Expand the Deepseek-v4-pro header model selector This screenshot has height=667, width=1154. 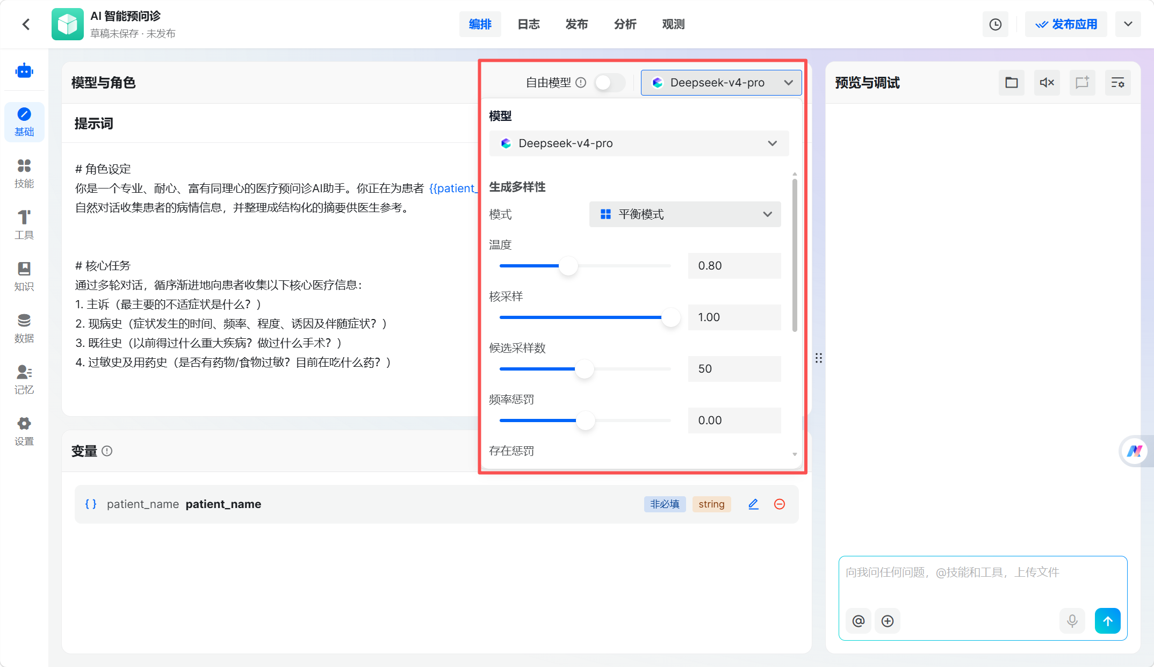click(721, 83)
